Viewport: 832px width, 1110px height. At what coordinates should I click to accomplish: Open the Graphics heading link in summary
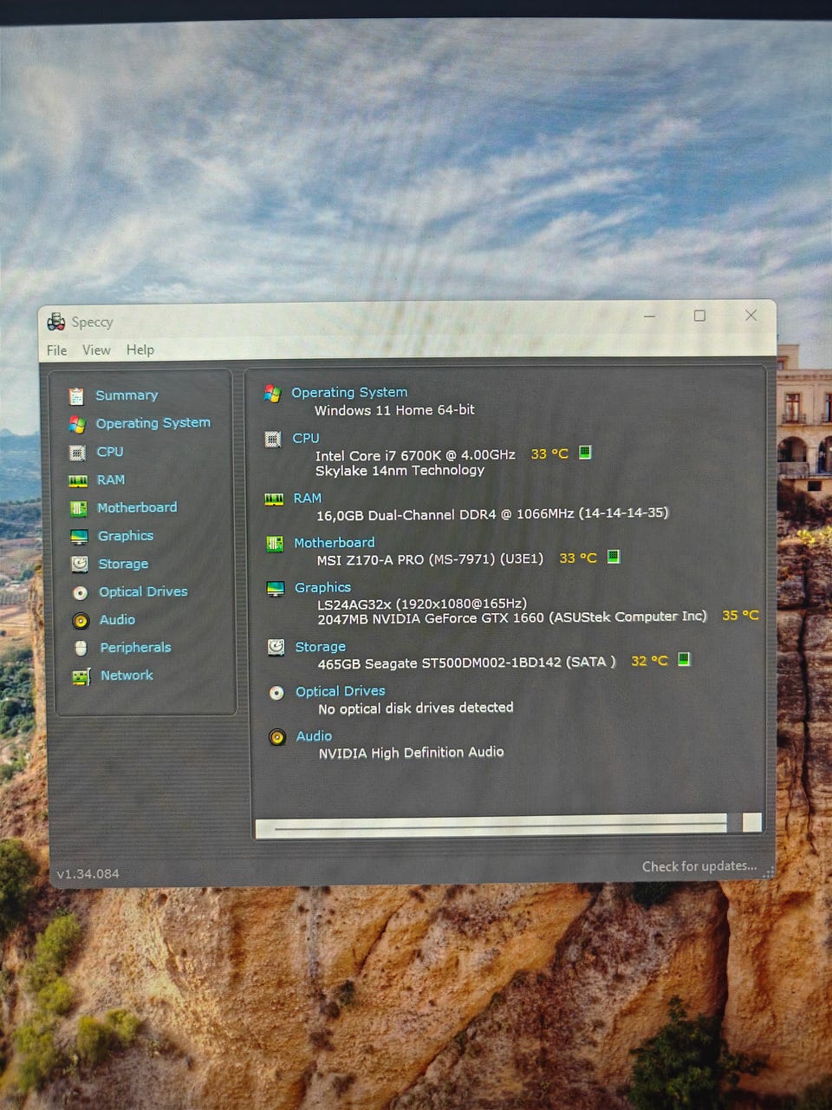pos(322,587)
